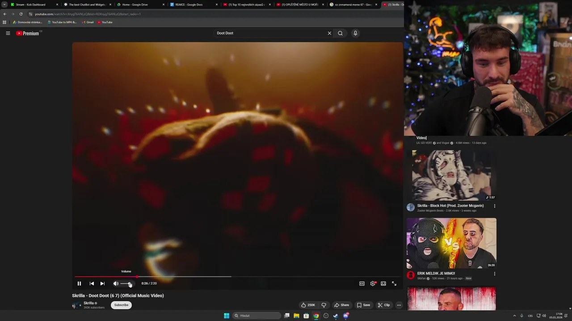Save video to playlist
The image size is (572, 321).
tap(363, 305)
